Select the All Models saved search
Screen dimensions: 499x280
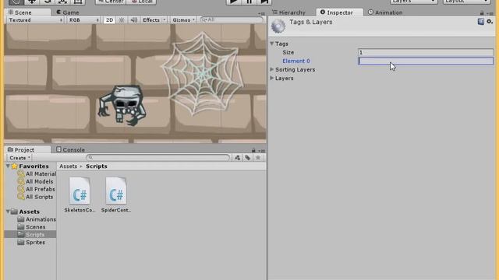coord(36,181)
